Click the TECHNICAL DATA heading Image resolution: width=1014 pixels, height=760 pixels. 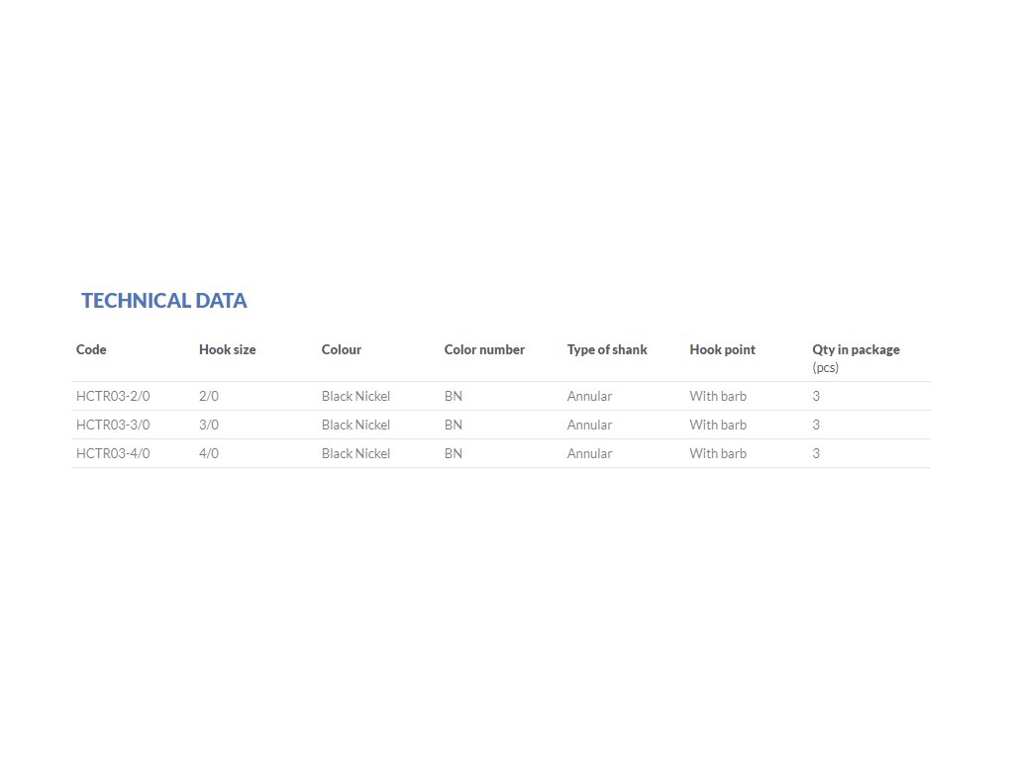(x=163, y=301)
